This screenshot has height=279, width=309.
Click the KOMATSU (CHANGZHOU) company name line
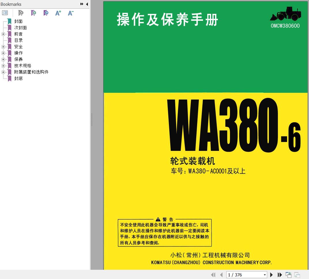pos(212,263)
